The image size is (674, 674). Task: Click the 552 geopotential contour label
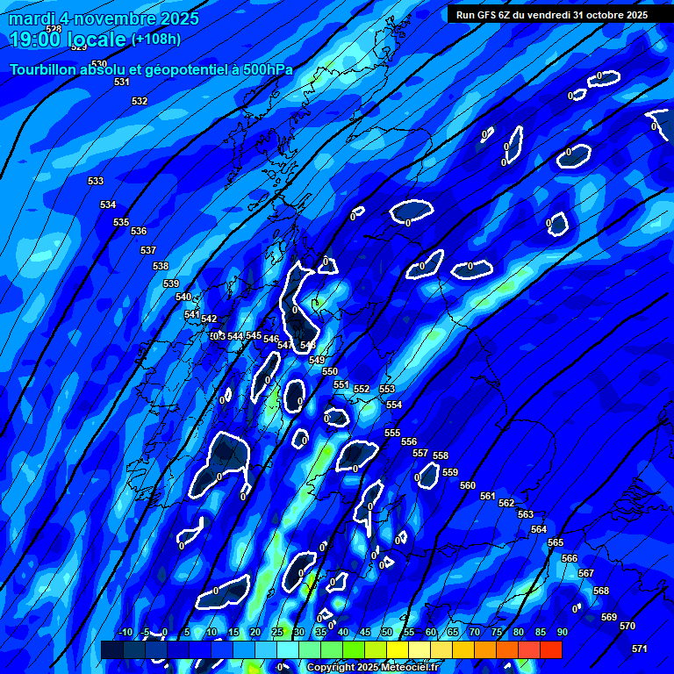tap(362, 389)
